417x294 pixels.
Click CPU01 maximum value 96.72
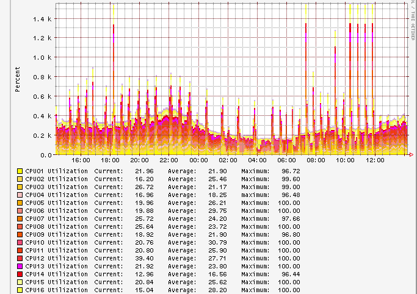(291, 171)
